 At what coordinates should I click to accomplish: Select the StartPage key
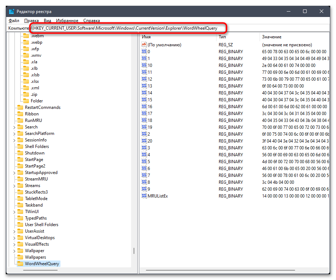pos(34,160)
